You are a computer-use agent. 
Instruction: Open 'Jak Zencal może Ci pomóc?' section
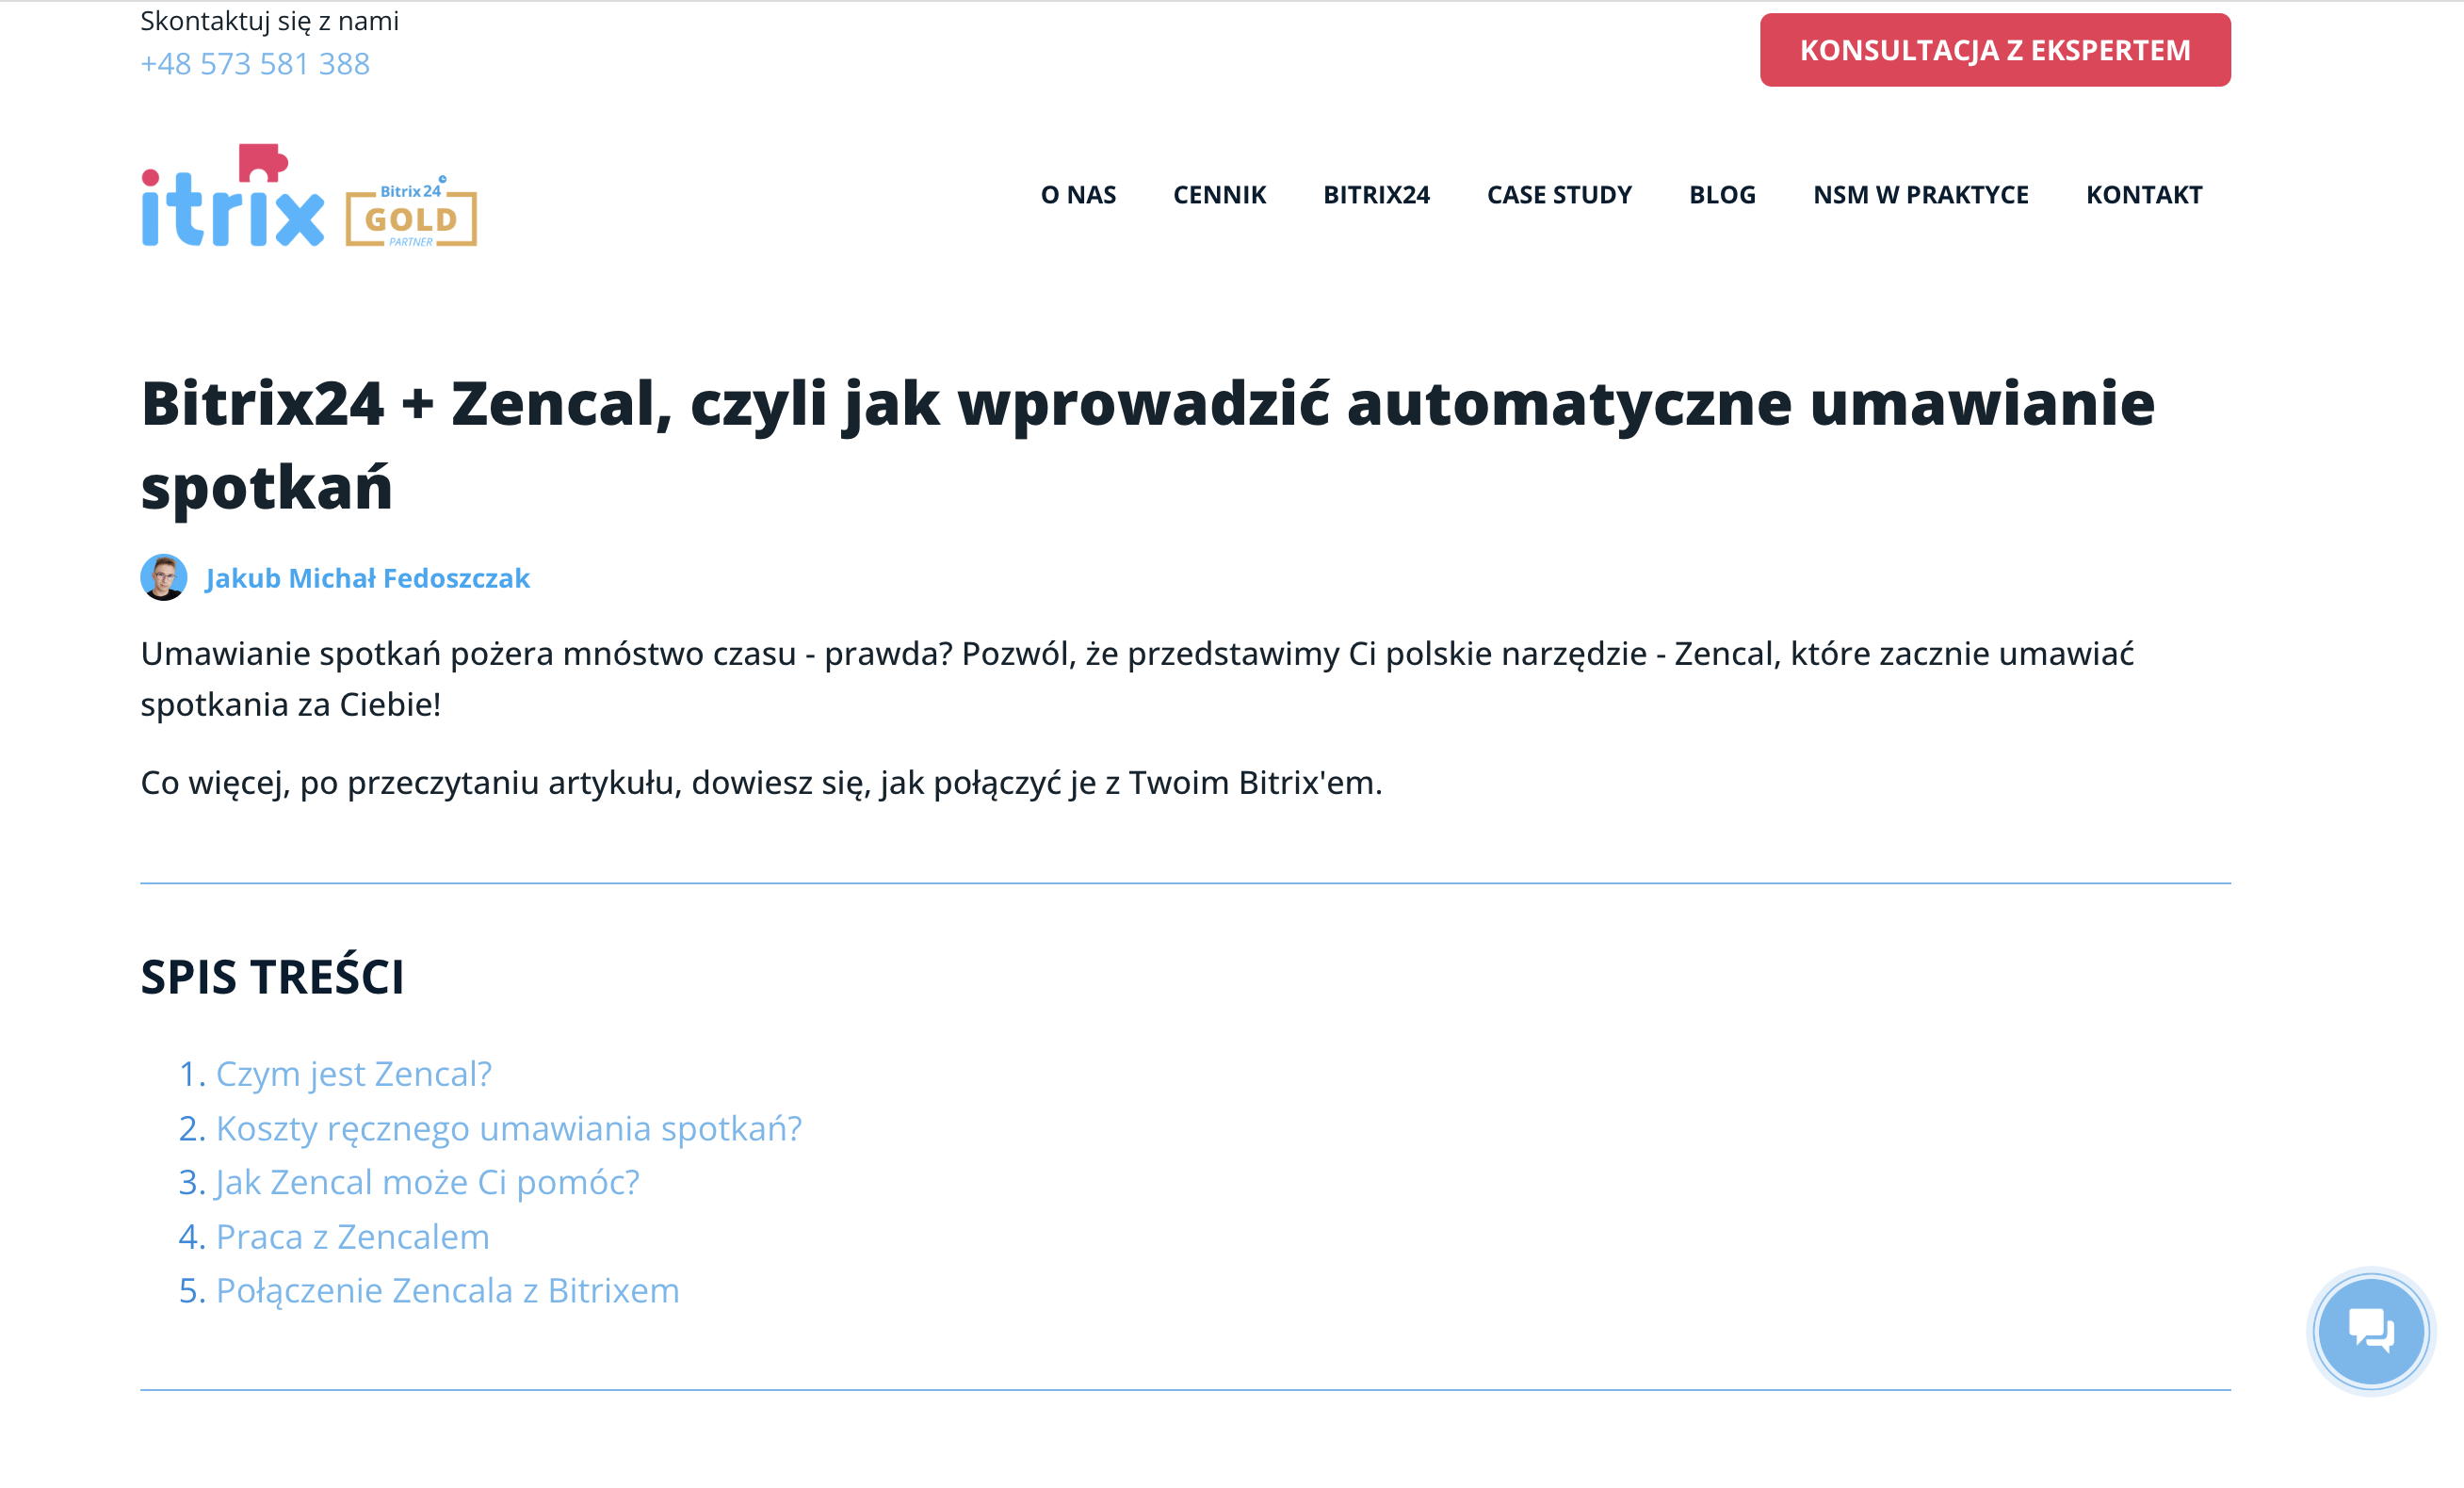[x=427, y=1181]
